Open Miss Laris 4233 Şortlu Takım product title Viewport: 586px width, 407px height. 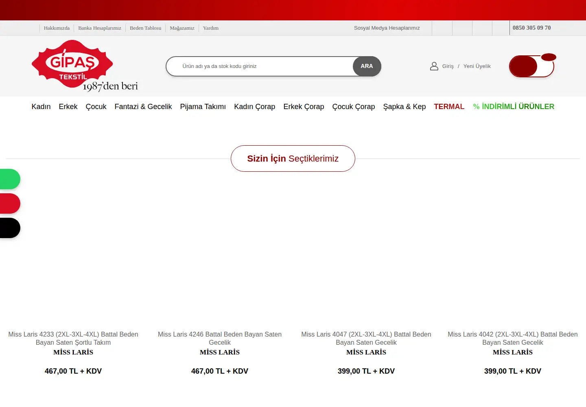73,338
